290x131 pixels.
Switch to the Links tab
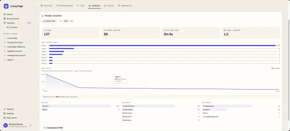pyautogui.click(x=81, y=6)
